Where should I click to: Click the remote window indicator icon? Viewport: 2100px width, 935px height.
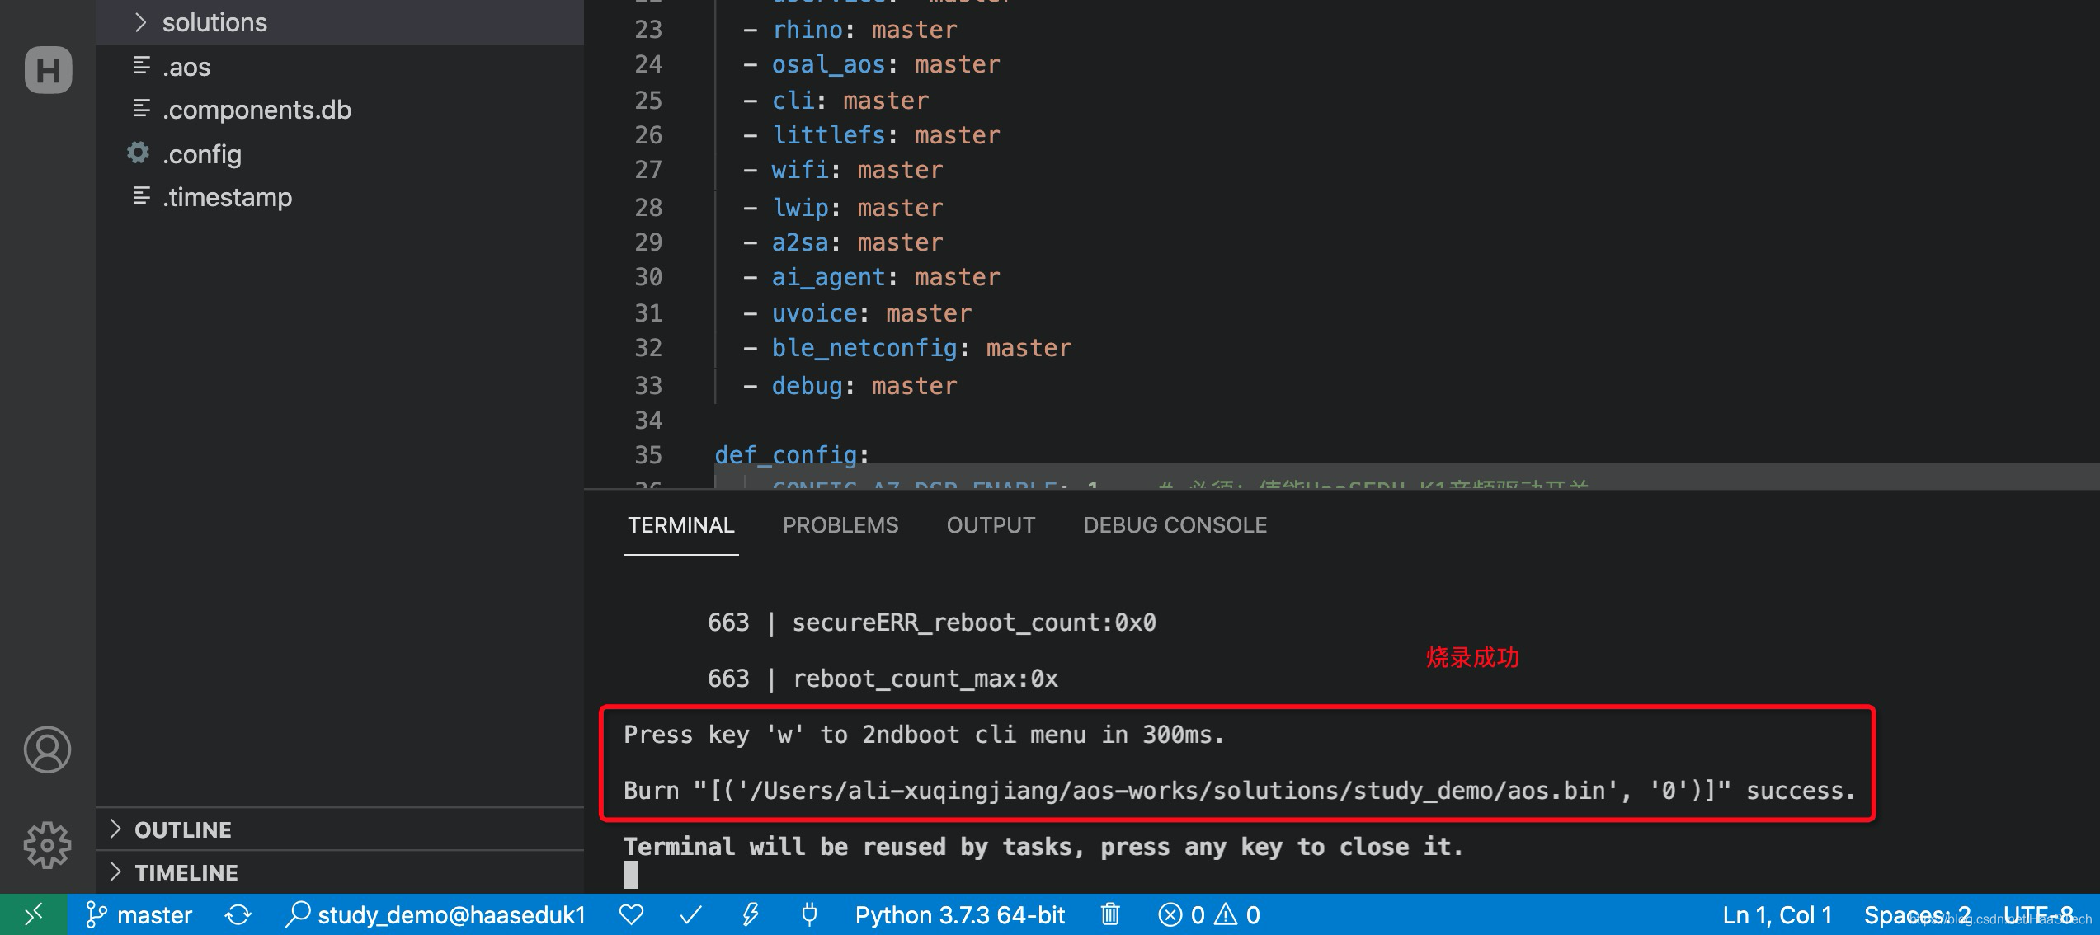(x=33, y=914)
